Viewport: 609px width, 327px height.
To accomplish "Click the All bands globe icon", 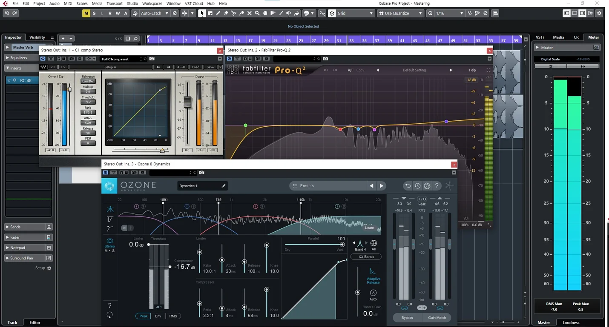I will pyautogui.click(x=373, y=243).
